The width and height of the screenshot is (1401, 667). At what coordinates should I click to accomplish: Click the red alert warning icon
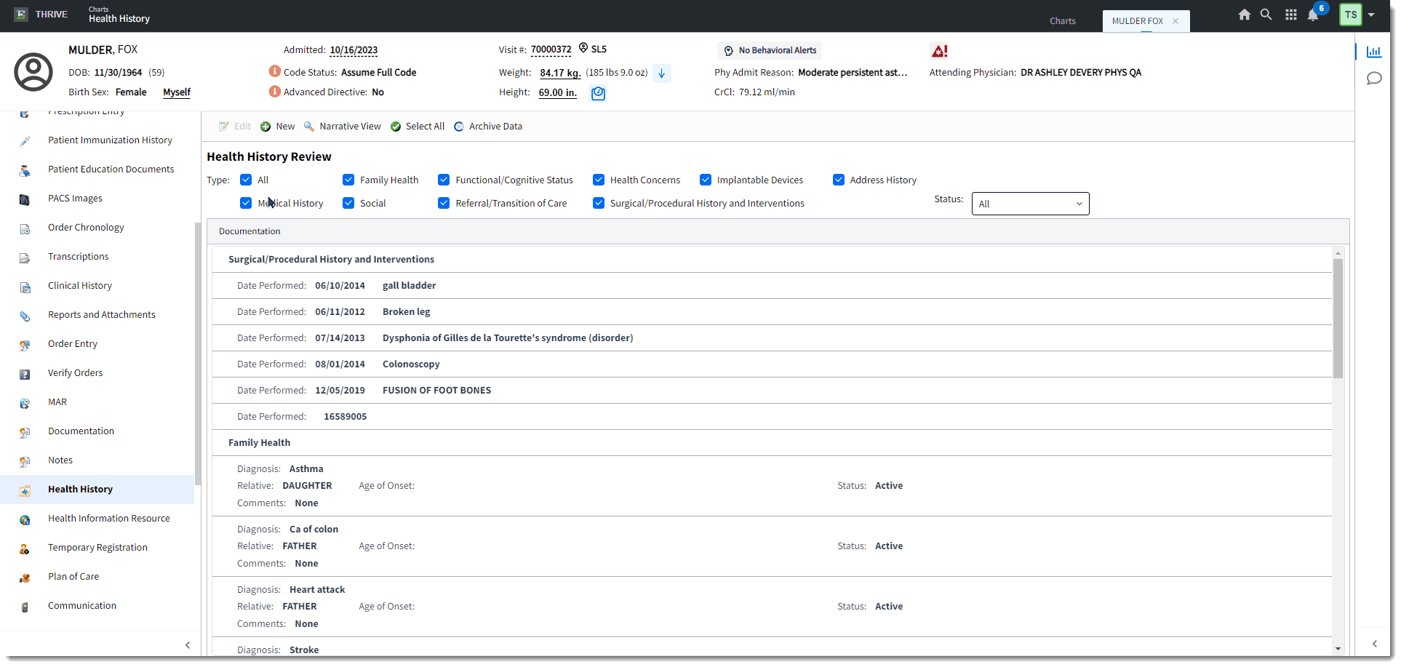tap(939, 51)
